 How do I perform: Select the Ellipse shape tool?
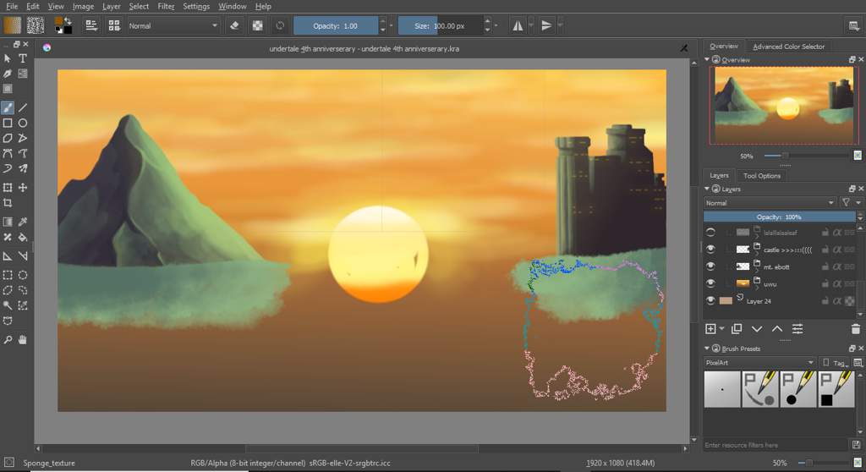click(23, 123)
